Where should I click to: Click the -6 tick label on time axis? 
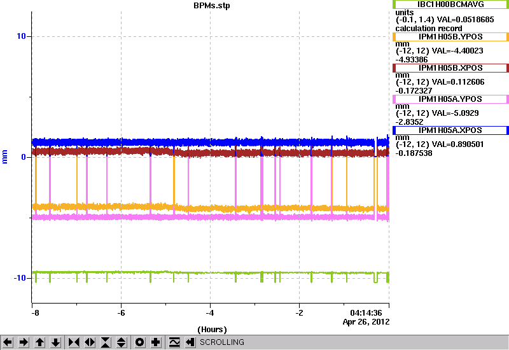pos(121,313)
